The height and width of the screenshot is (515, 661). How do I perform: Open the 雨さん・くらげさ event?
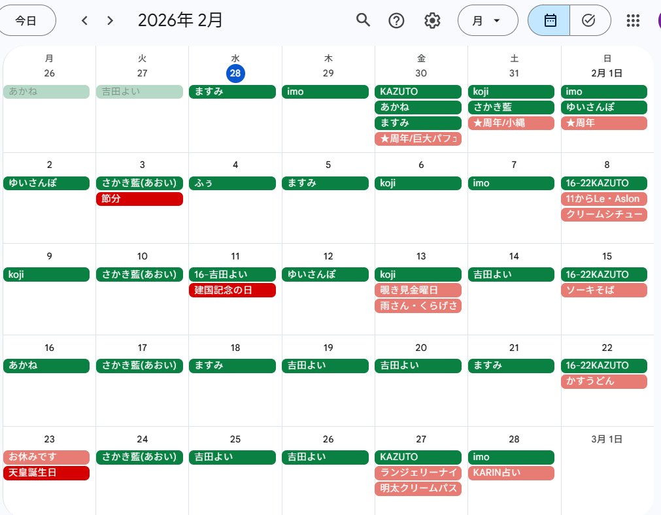click(x=418, y=306)
